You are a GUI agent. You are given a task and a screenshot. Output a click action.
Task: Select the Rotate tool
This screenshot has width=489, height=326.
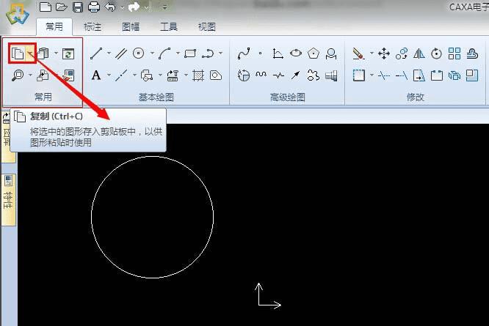(436, 53)
